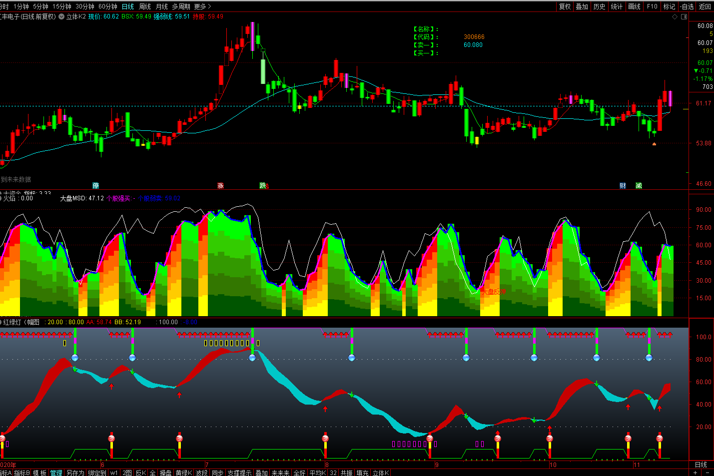Select the 管理 template tab at bottom

tap(56, 473)
